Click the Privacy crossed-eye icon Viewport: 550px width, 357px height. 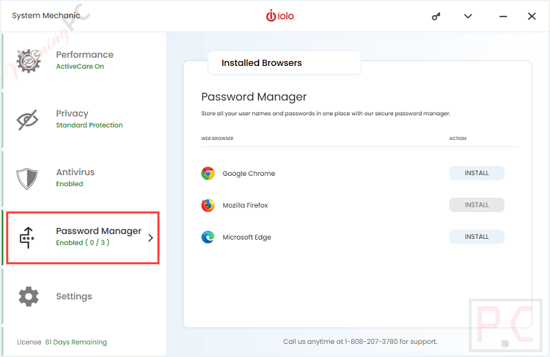(27, 120)
